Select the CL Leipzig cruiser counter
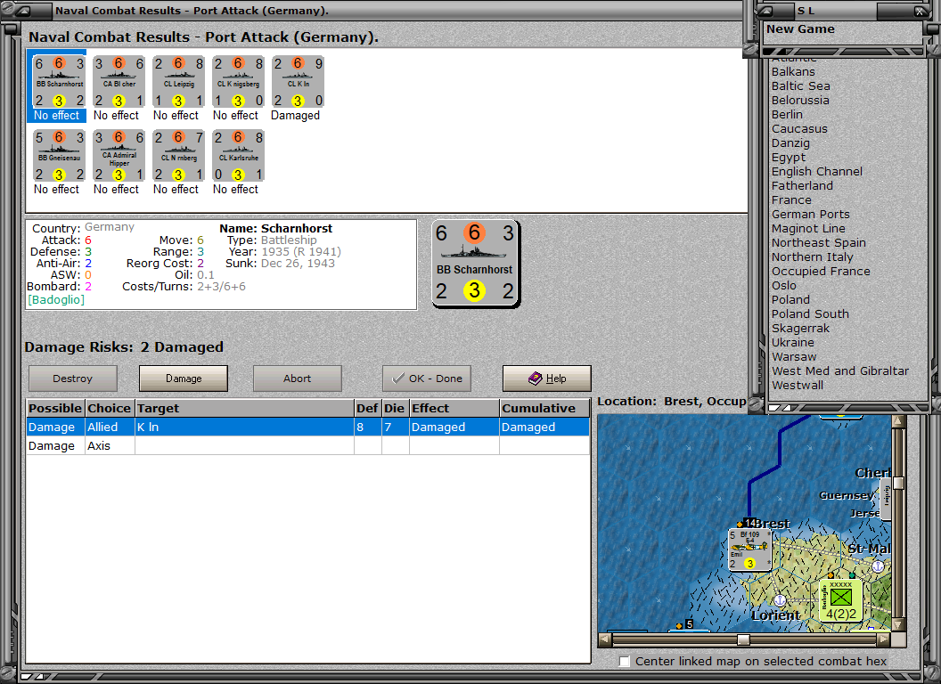The width and height of the screenshot is (941, 684). point(179,82)
